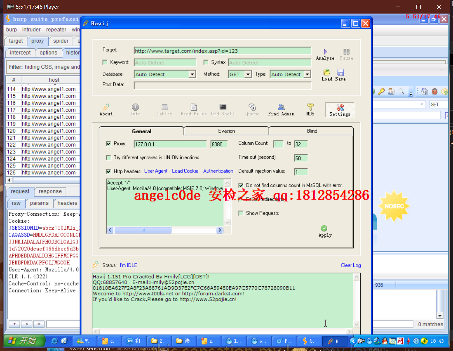Click the burp suite taskbar button
Screen dimensions: 453x351
coord(309,341)
